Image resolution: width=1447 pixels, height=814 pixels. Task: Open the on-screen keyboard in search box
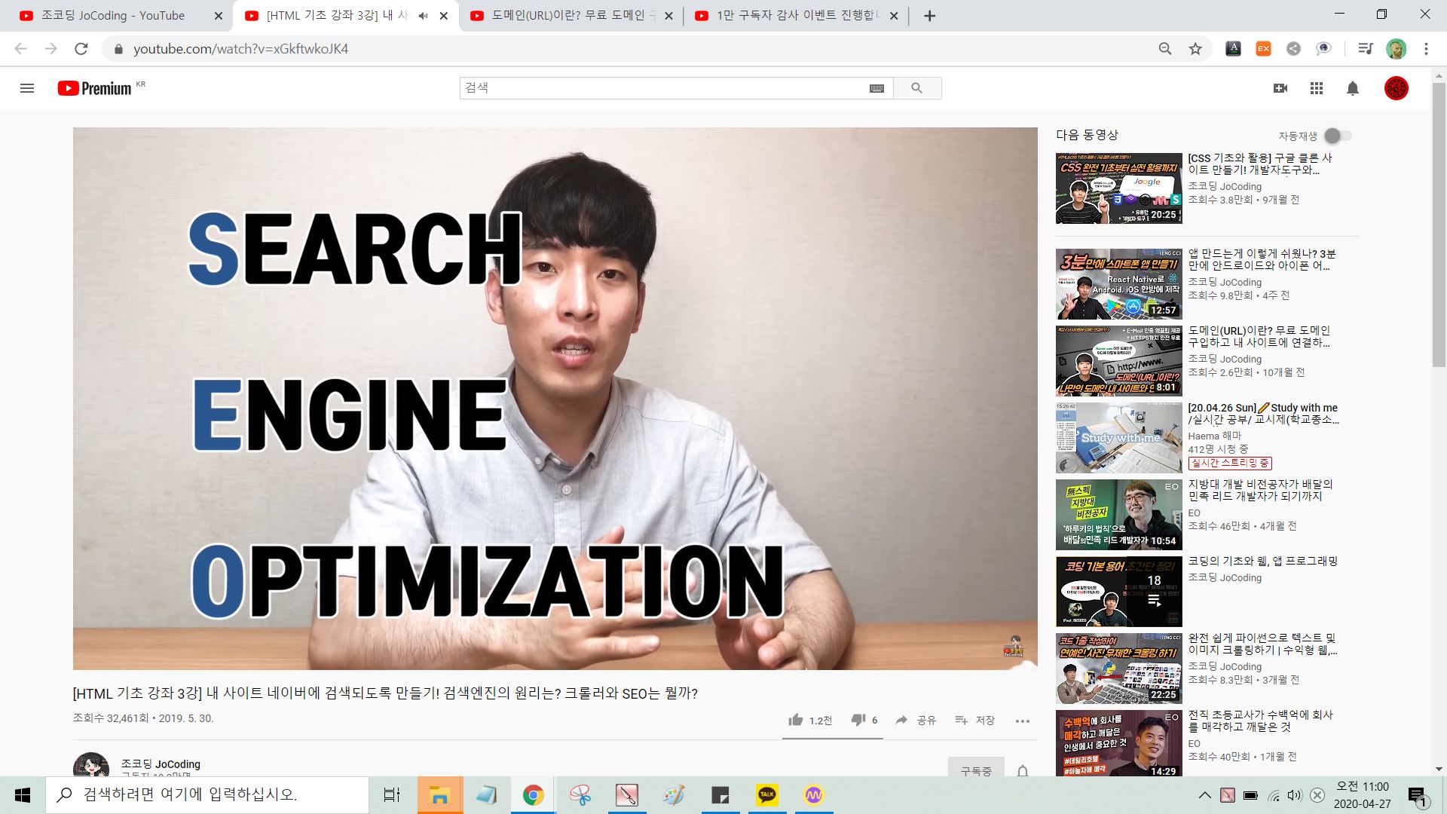point(876,88)
